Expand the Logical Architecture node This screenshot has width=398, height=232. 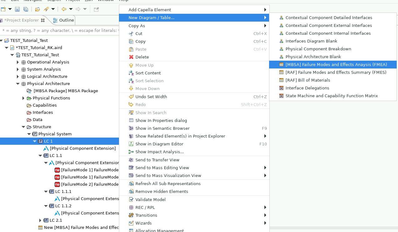tap(18, 77)
